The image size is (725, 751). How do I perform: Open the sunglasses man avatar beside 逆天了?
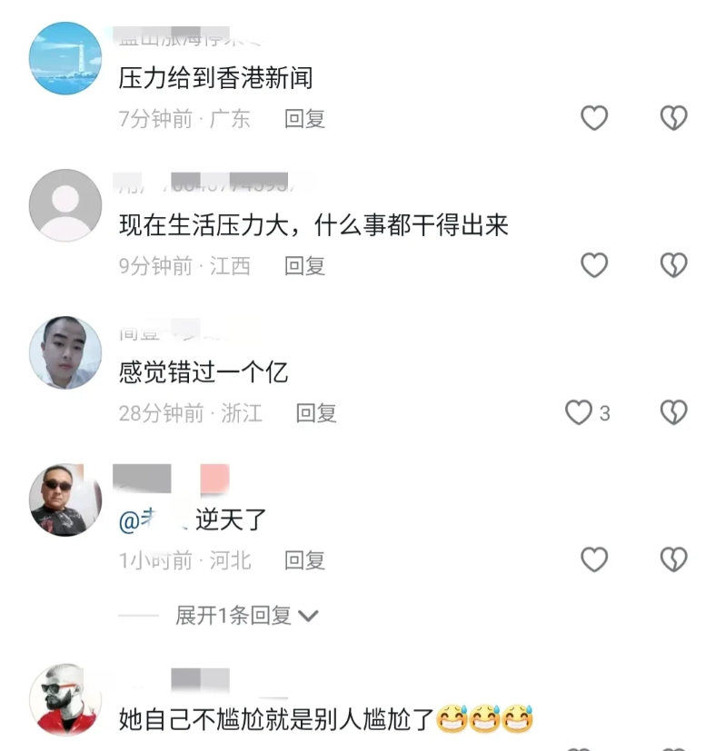[65, 499]
